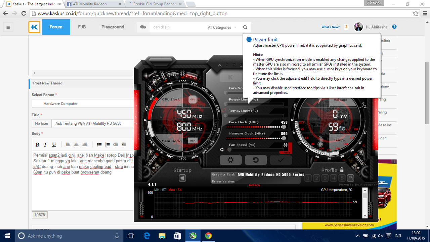Toggle Bold formatting in post editor
The image size is (430, 242).
[x=37, y=145]
